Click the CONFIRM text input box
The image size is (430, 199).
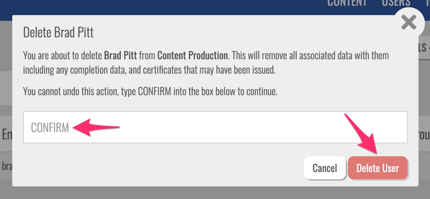215,127
